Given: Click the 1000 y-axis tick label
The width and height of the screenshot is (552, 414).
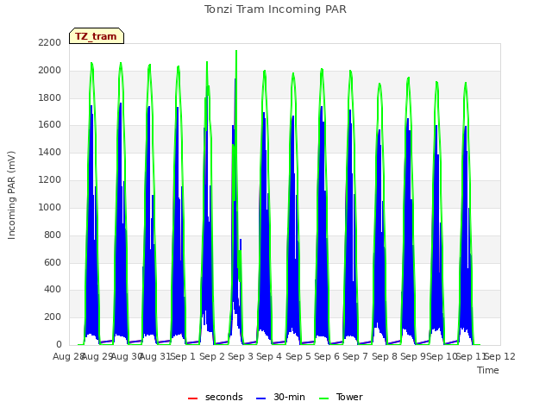Looking at the screenshot, I should tap(50, 207).
